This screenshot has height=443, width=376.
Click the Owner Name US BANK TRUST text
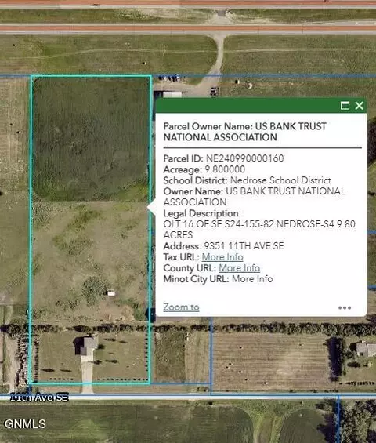pos(254,197)
